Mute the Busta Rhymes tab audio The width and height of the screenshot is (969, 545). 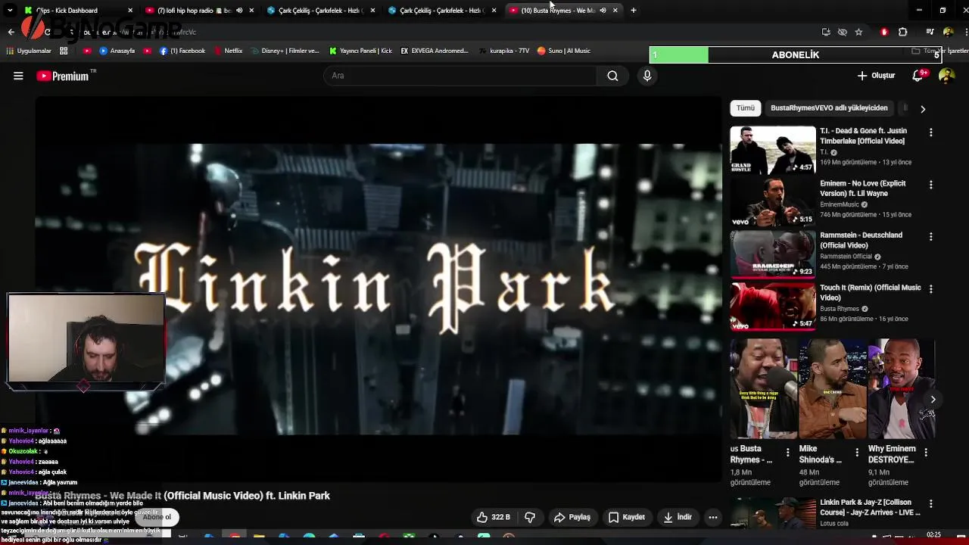click(603, 11)
